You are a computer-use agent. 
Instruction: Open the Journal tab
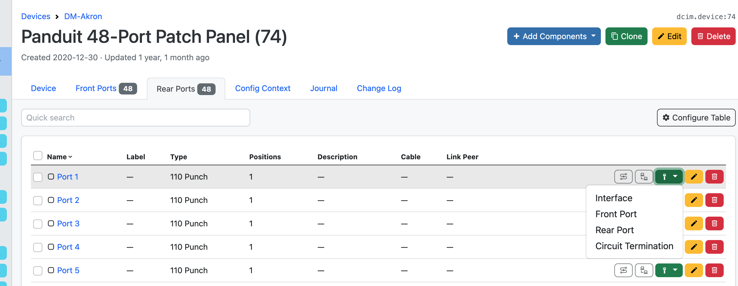(323, 88)
